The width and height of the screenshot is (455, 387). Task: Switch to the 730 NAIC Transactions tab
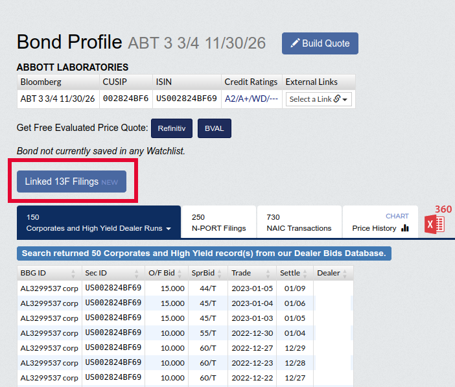tap(299, 222)
